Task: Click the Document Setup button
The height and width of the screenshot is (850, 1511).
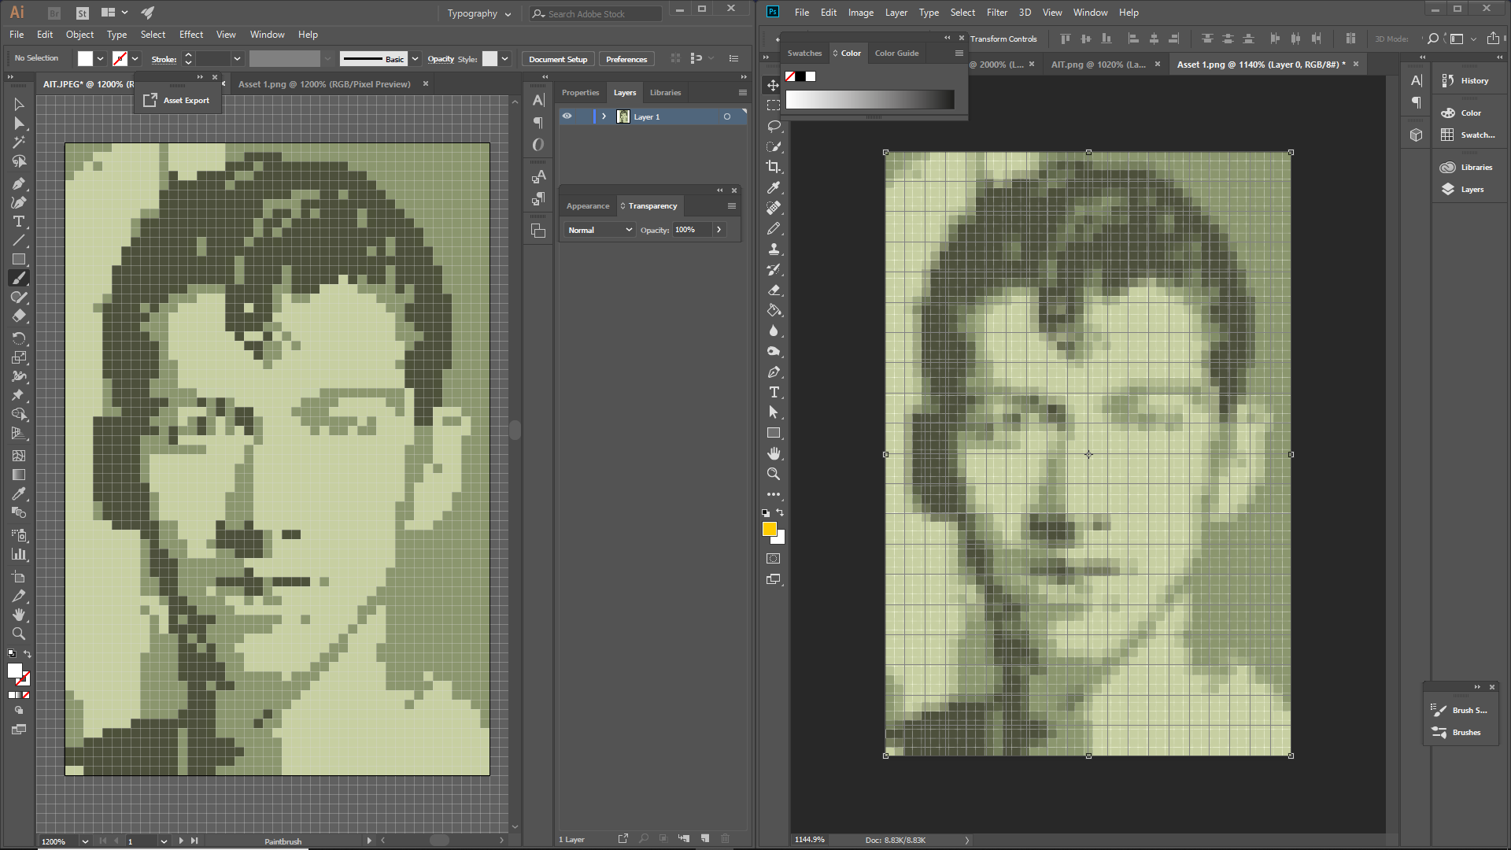Action: [557, 58]
